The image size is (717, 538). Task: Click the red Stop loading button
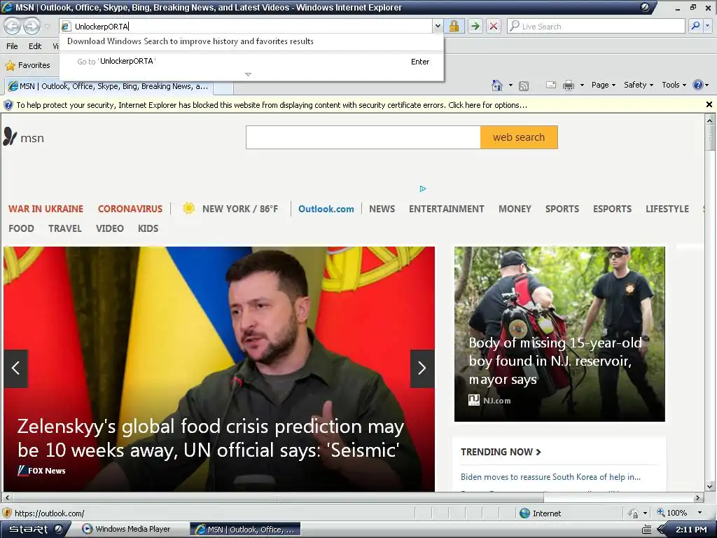pos(494,26)
